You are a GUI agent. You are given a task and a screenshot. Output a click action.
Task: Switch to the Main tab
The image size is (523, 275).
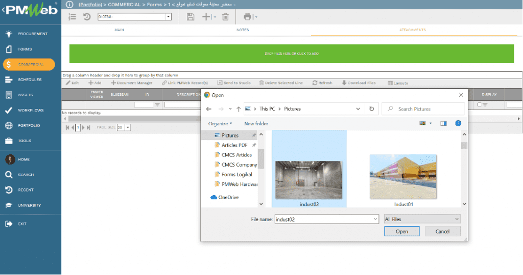point(119,30)
